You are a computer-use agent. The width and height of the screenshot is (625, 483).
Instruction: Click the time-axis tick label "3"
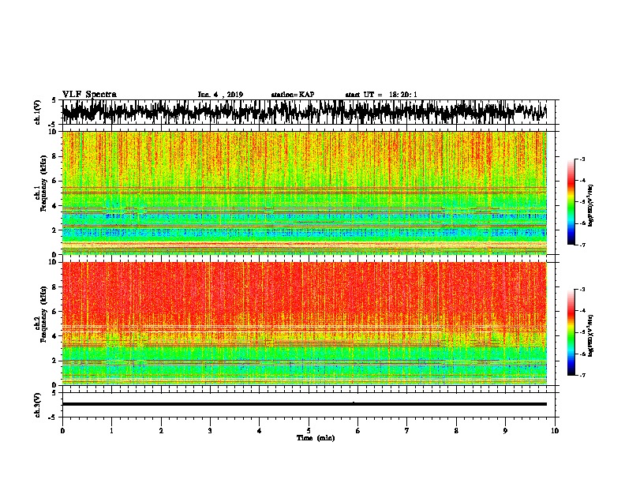point(210,431)
